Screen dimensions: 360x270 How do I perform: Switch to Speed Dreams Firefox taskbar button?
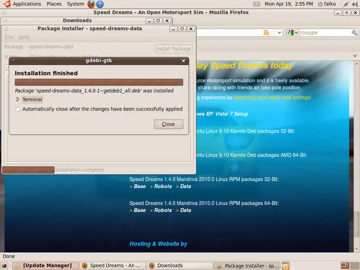(113, 265)
